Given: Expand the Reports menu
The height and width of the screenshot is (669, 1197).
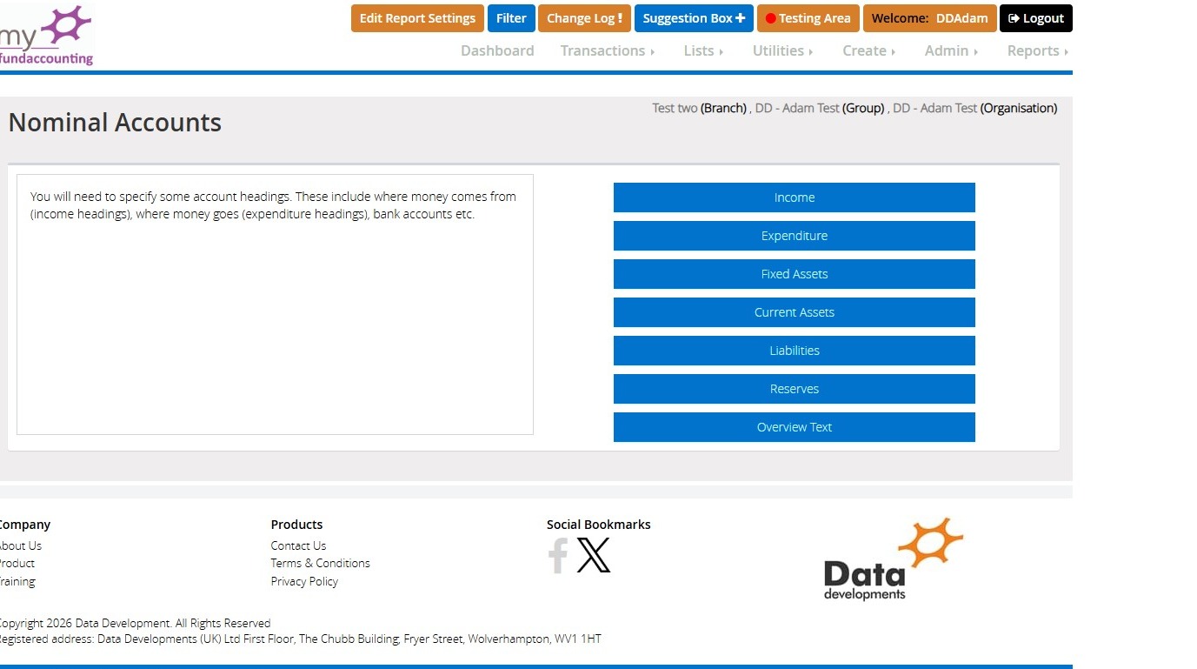Looking at the screenshot, I should pyautogui.click(x=1037, y=50).
